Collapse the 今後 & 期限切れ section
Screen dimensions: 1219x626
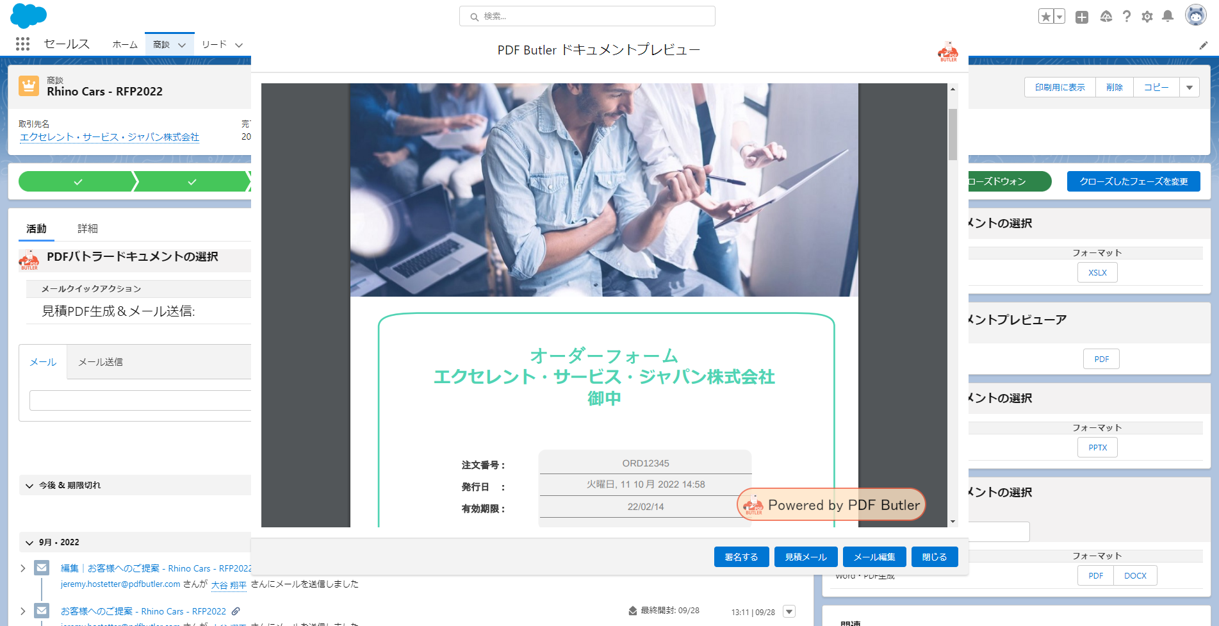tap(29, 486)
